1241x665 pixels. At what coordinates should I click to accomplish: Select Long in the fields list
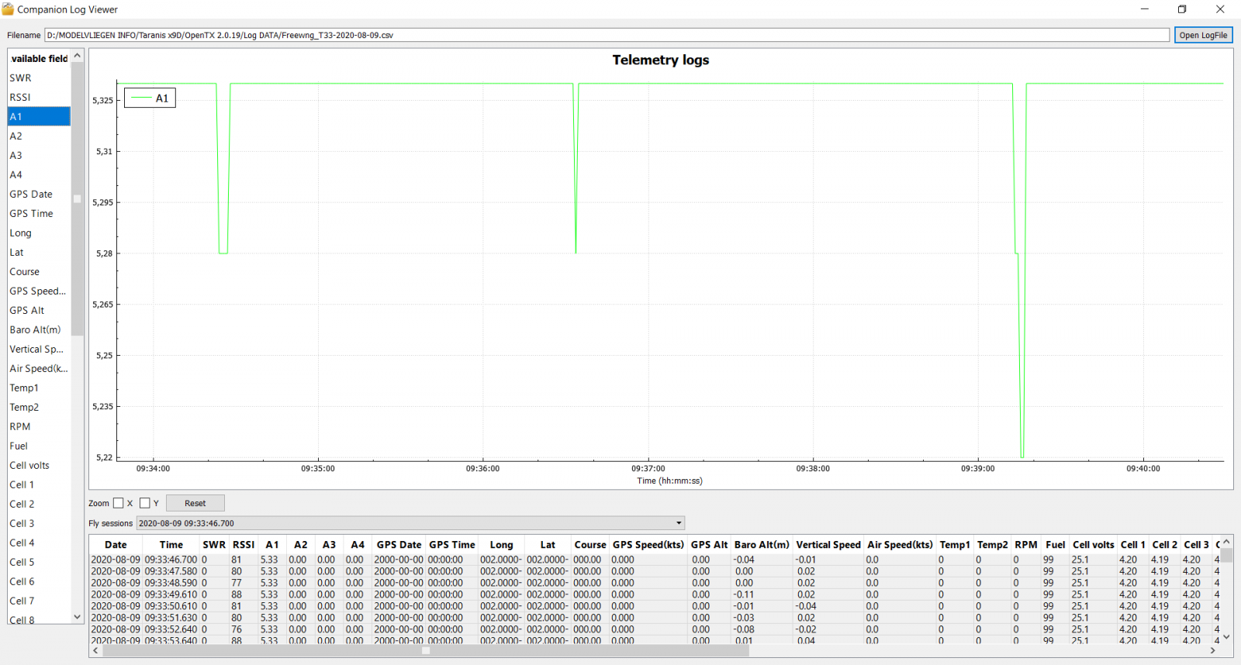[x=39, y=233]
